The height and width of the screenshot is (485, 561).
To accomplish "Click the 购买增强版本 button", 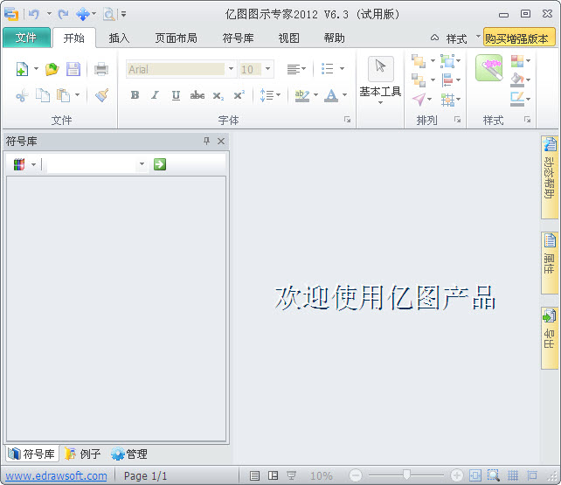I will point(519,38).
